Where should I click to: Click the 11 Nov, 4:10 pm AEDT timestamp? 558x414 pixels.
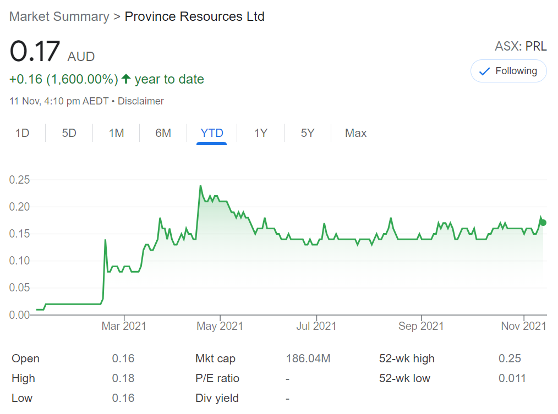(x=59, y=101)
